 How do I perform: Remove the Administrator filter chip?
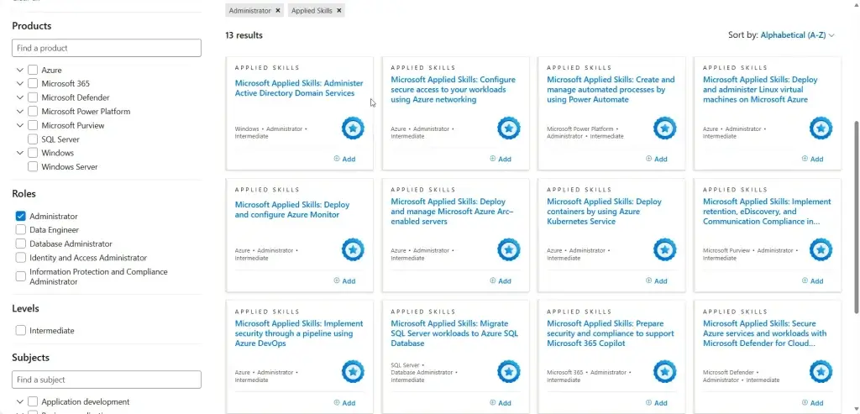pos(278,10)
